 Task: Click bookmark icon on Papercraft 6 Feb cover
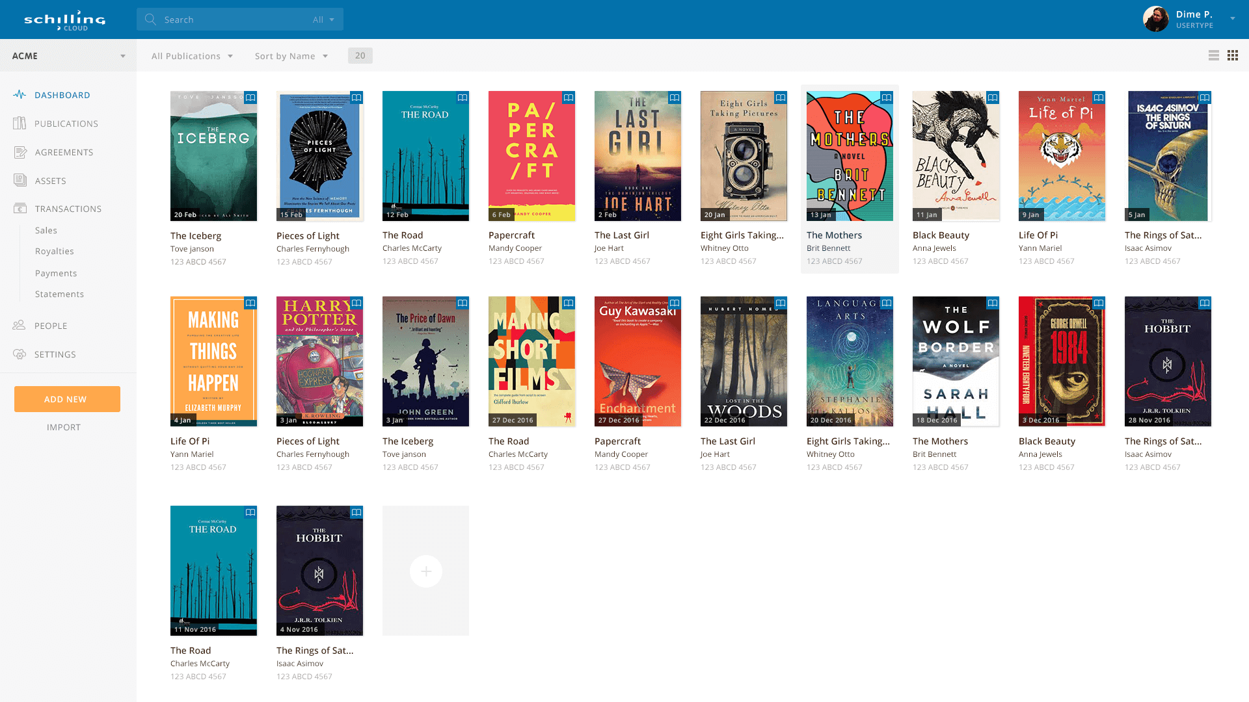(x=569, y=97)
